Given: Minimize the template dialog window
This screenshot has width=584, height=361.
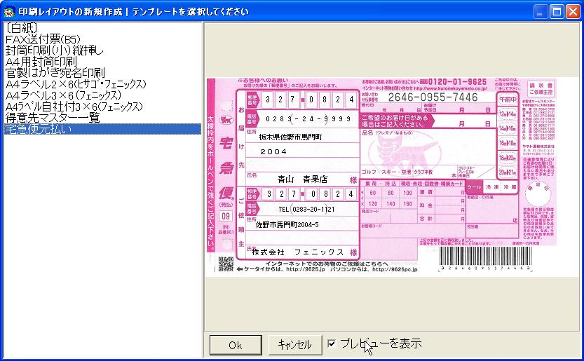Looking at the screenshot, I should click(540, 11).
